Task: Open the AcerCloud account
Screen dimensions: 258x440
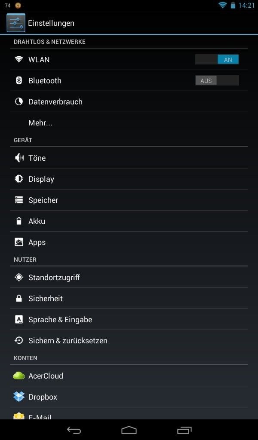Action: click(129, 376)
